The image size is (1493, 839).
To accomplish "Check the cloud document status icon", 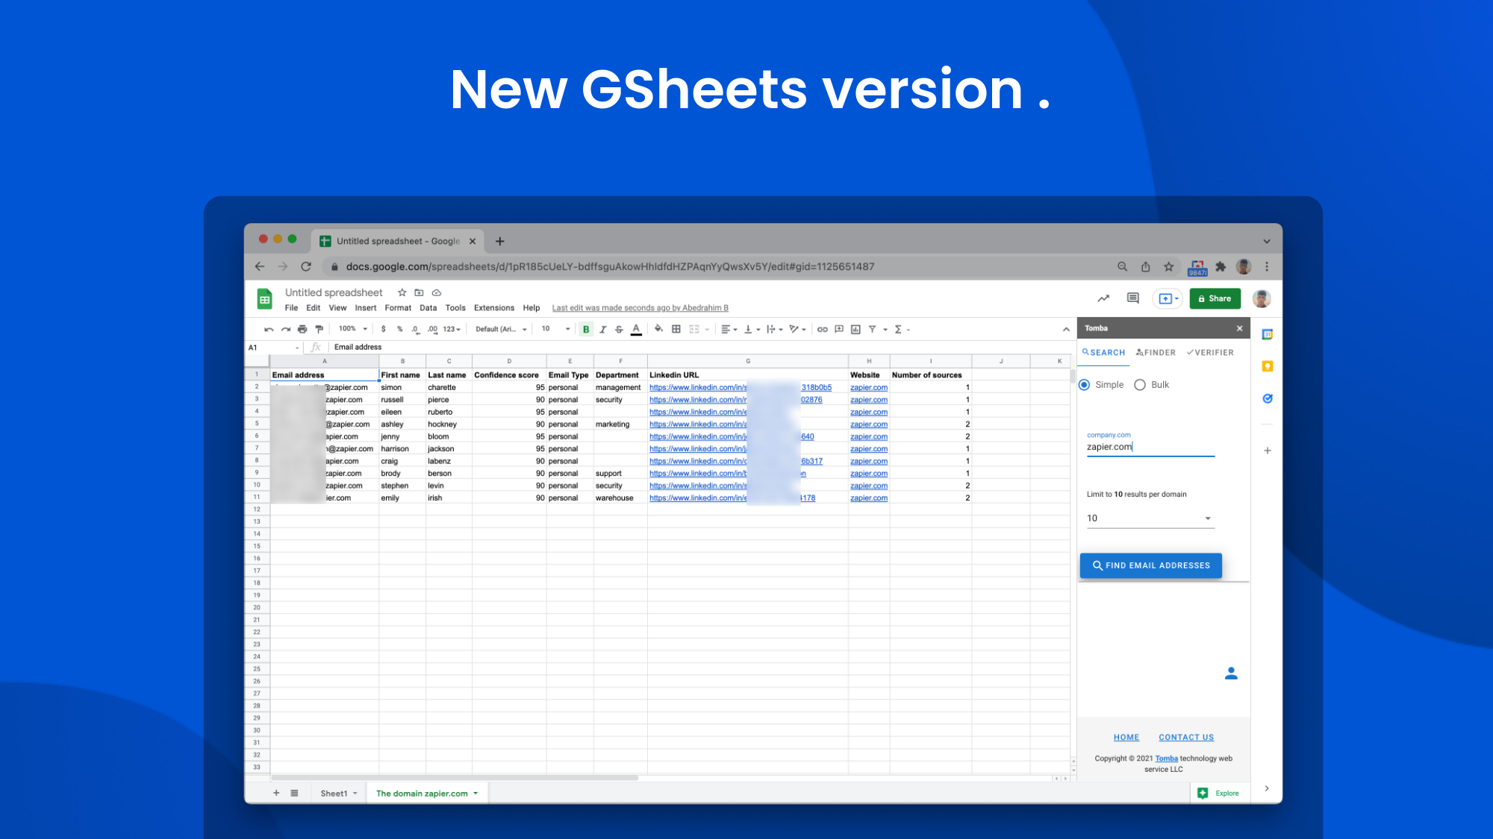I will pyautogui.click(x=437, y=292).
